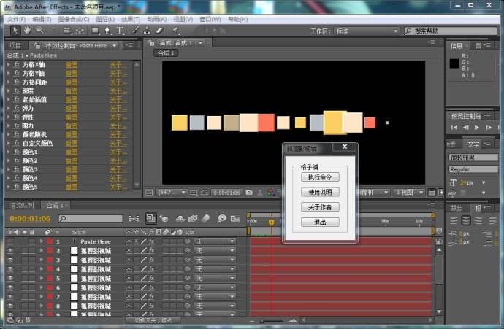The height and width of the screenshot is (329, 504).
Task: Hide layer 2 using its eye icon
Action: 10,251
